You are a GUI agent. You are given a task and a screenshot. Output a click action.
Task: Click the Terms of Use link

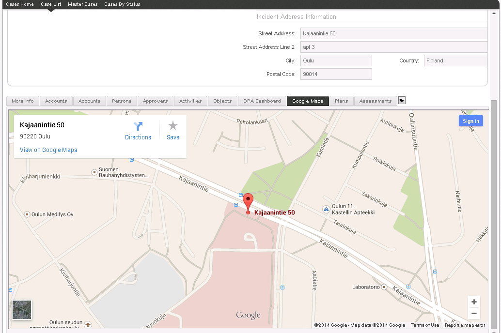424,325
